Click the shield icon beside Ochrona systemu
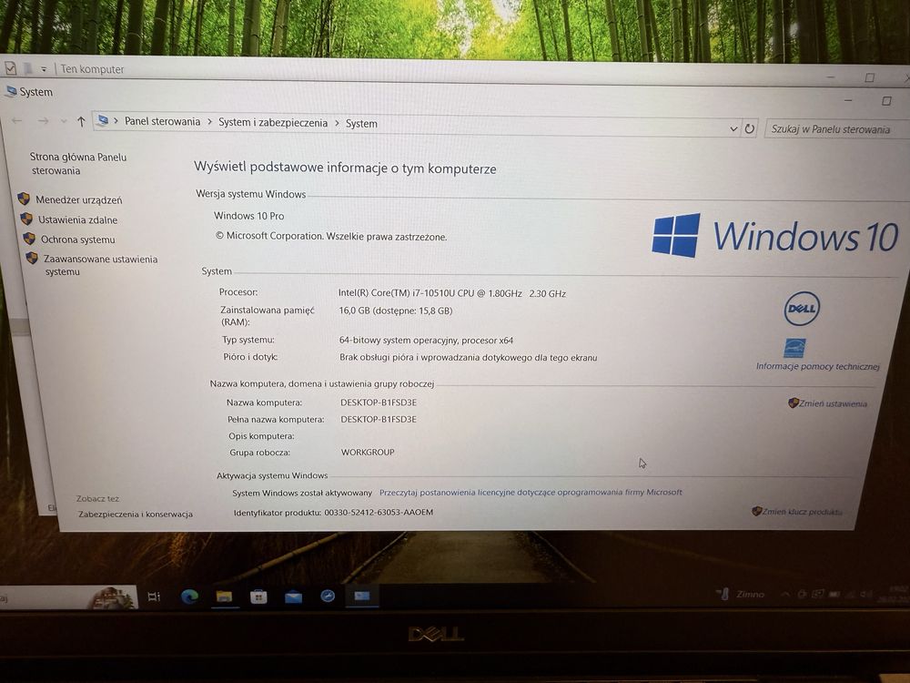The width and height of the screenshot is (910, 683). pyautogui.click(x=29, y=238)
